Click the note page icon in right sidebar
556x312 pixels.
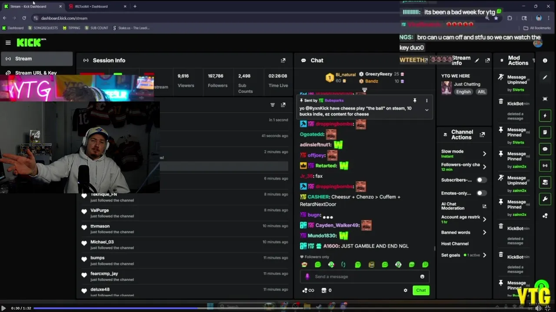coord(545,132)
